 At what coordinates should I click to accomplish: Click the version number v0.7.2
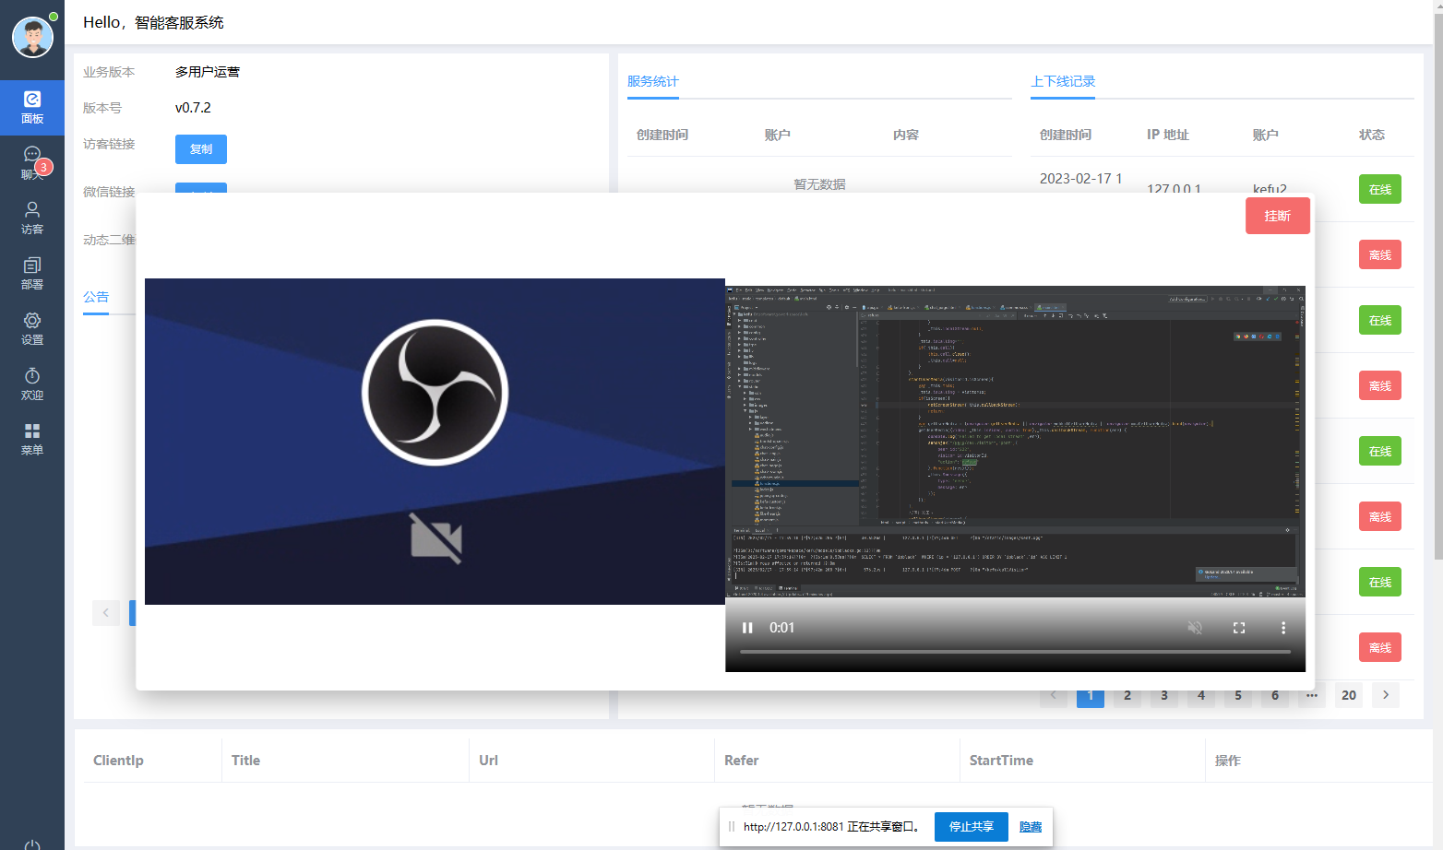point(193,108)
